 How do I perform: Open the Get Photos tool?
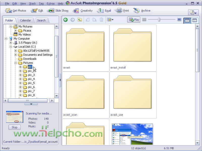(16, 11)
